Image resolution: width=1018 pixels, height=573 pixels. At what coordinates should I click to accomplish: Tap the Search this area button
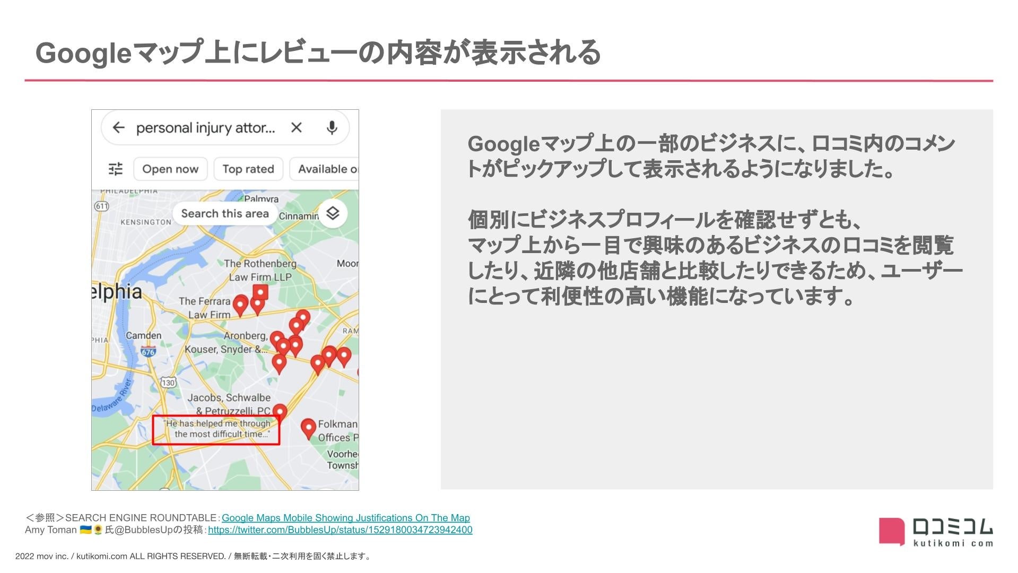coord(225,213)
